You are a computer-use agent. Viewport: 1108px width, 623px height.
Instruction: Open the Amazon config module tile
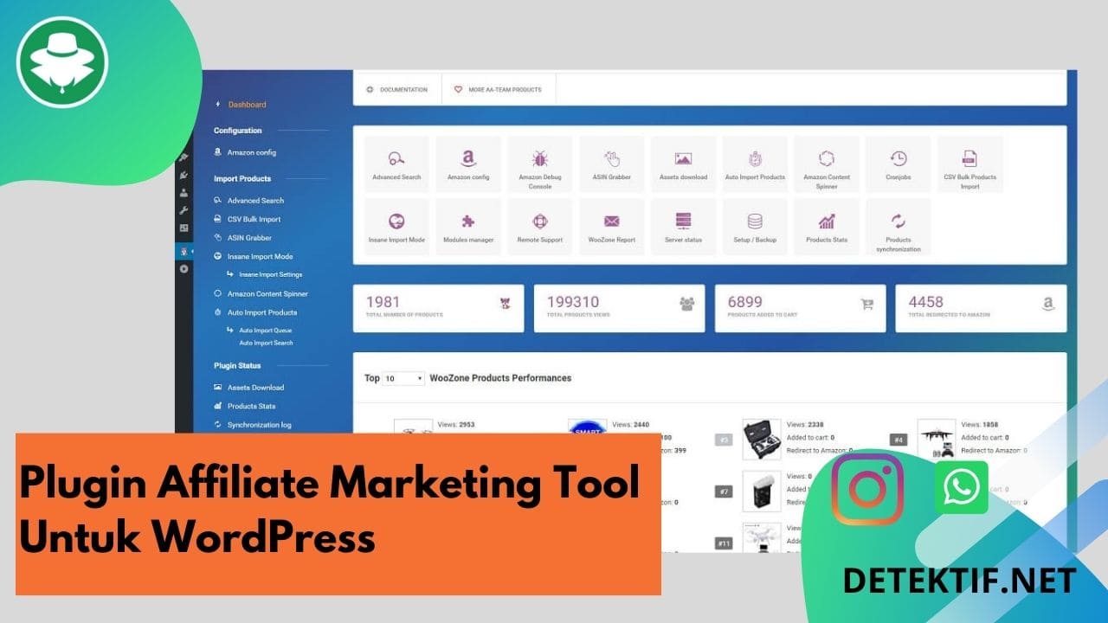point(468,164)
